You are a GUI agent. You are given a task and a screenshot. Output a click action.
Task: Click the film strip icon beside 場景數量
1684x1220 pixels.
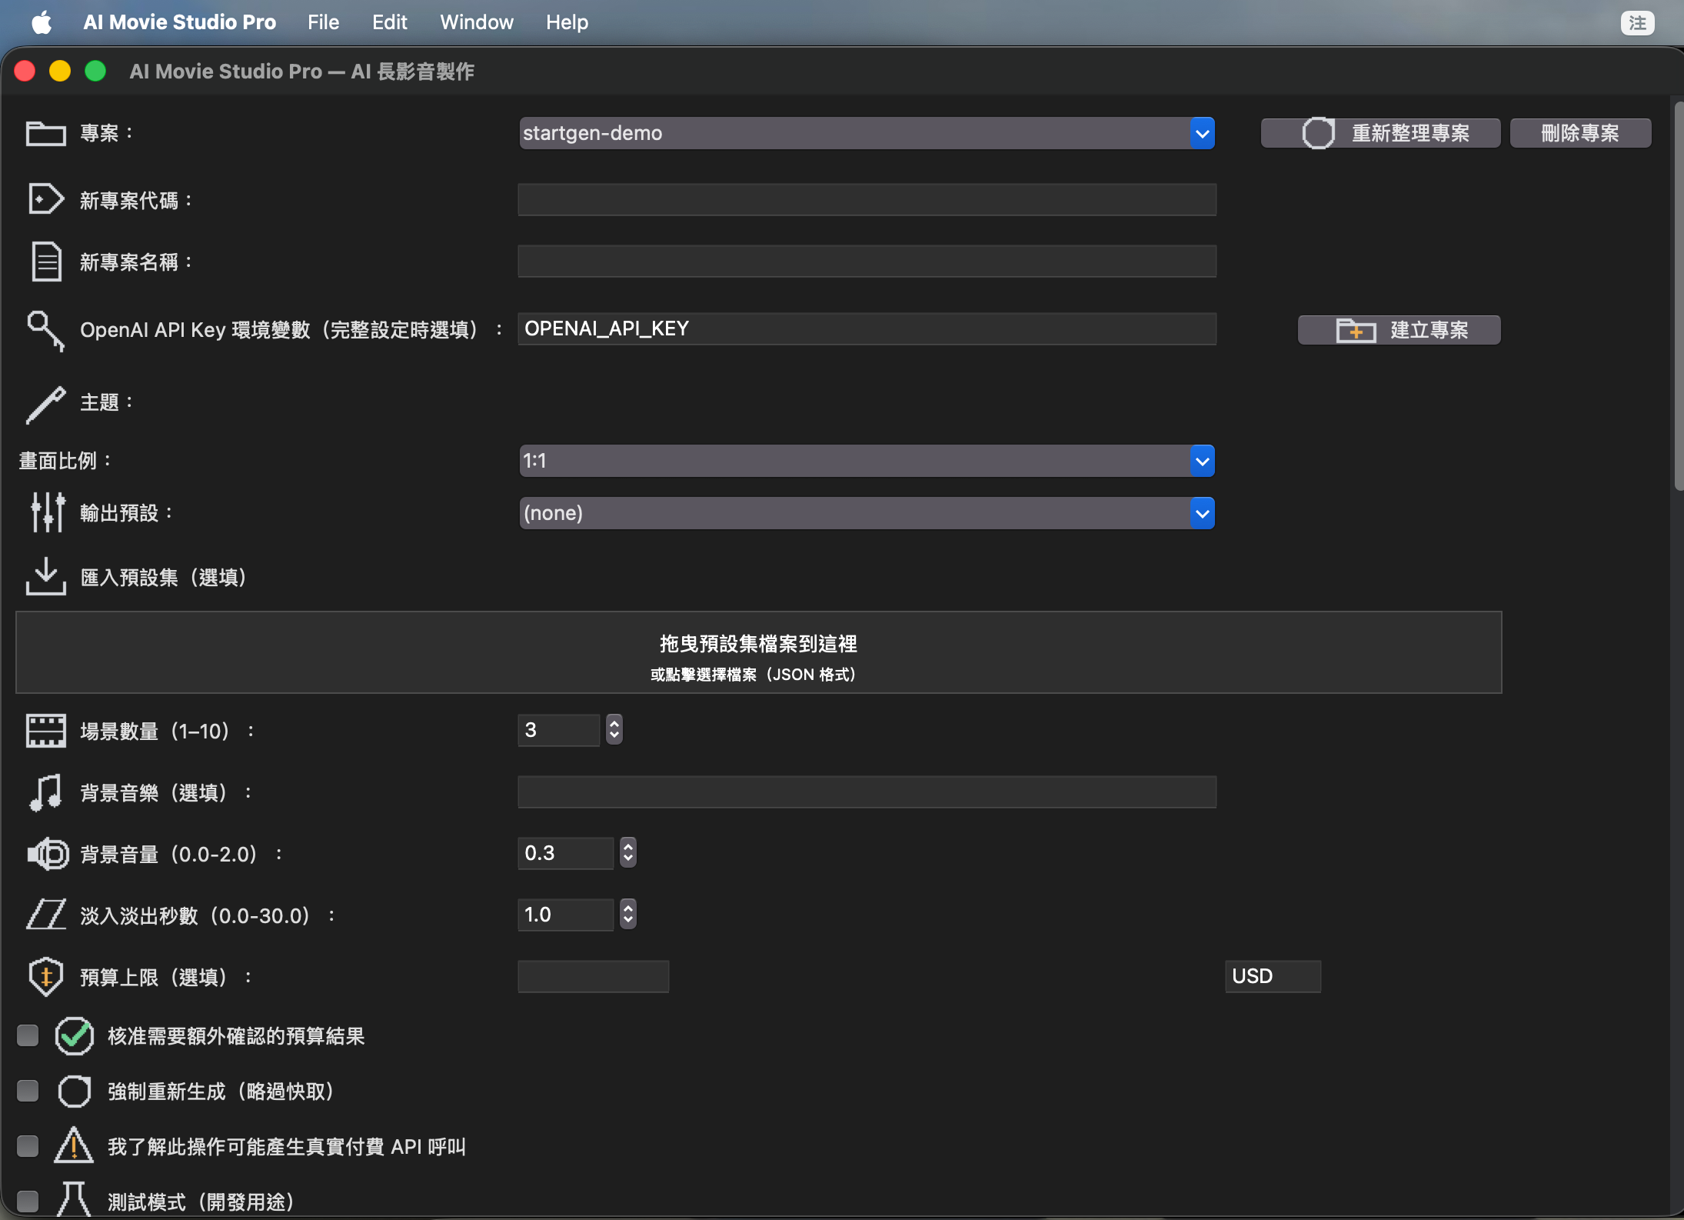point(46,731)
